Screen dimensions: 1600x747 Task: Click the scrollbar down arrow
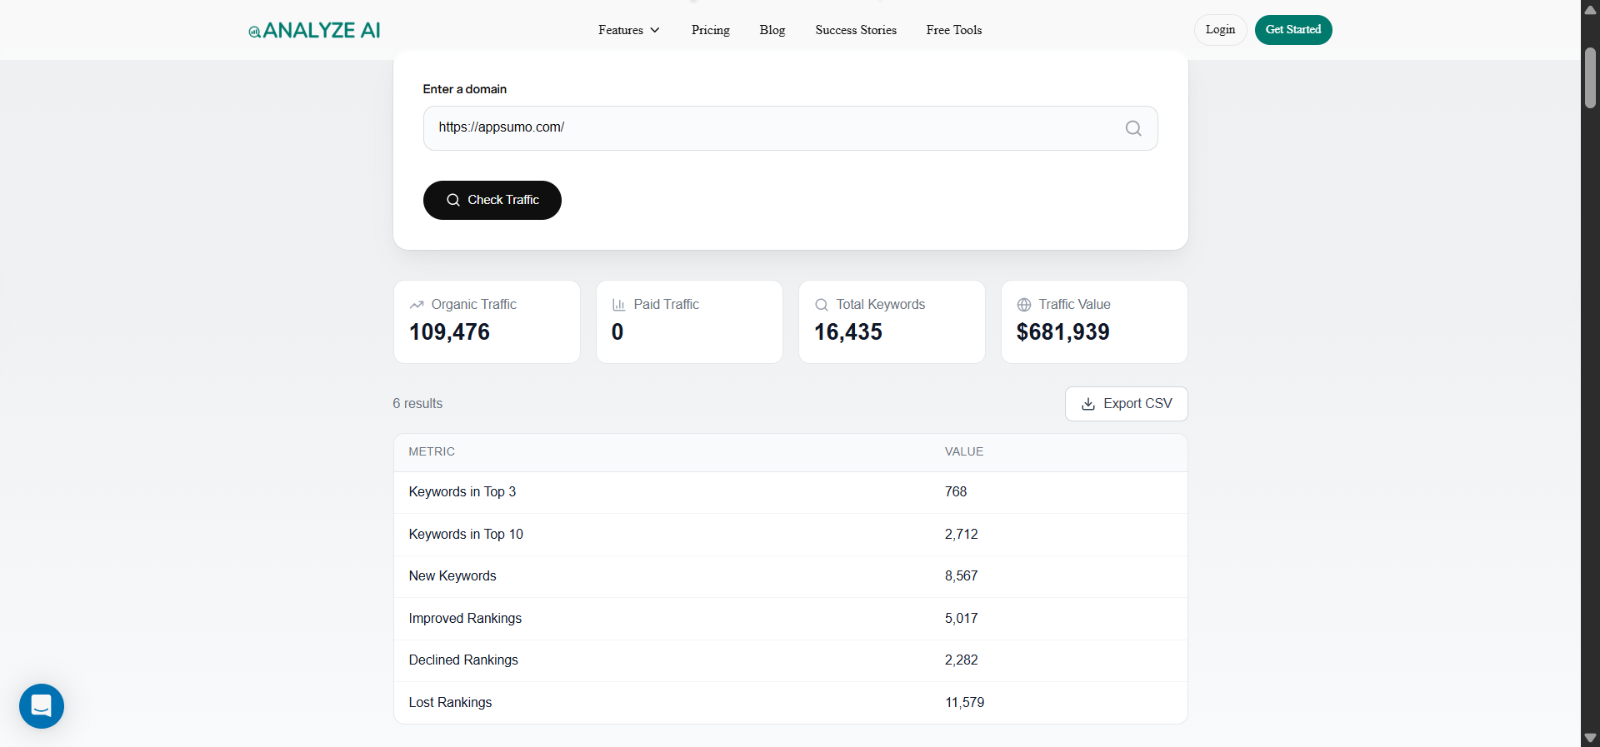point(1590,738)
